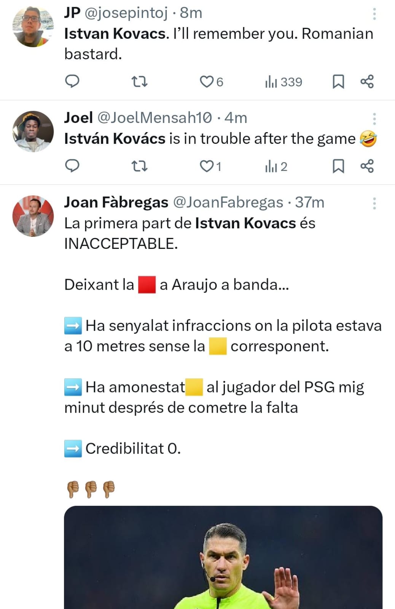View analytics showing 339 views
This screenshot has height=609, width=395.
tap(284, 82)
